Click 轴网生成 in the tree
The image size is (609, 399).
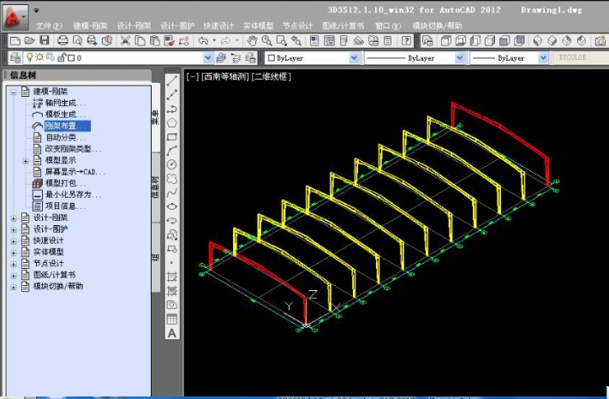pos(65,103)
